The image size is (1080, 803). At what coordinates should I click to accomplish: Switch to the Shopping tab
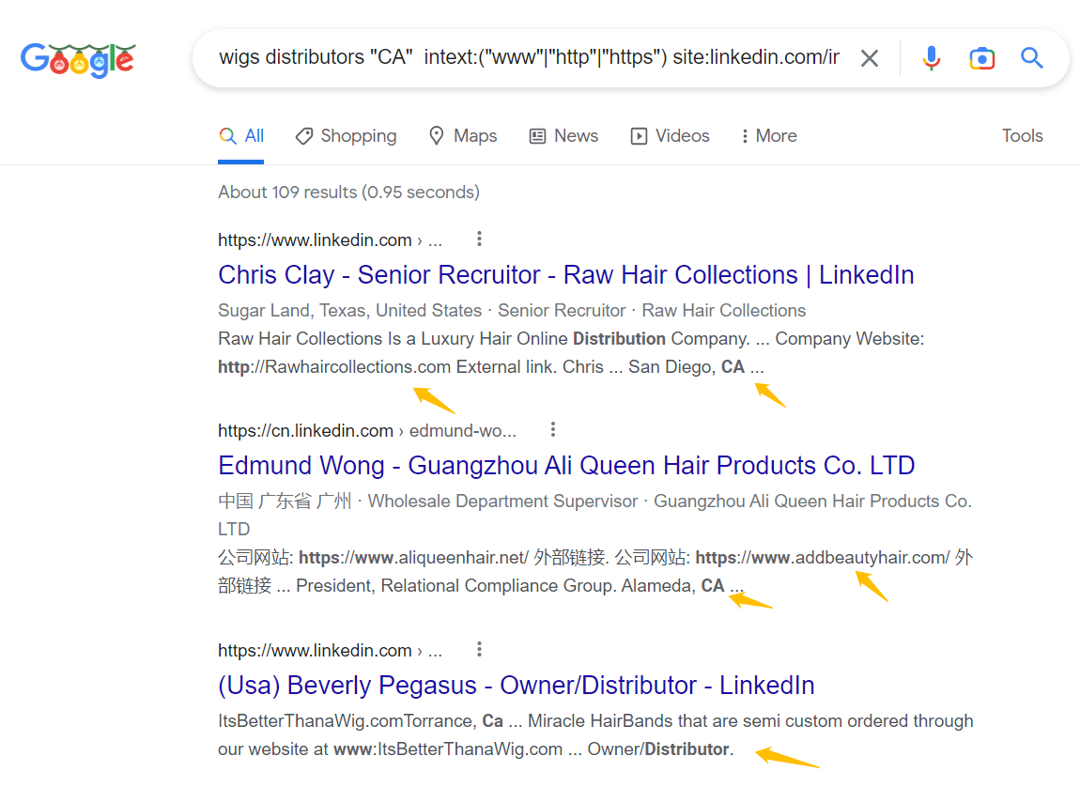coord(346,135)
